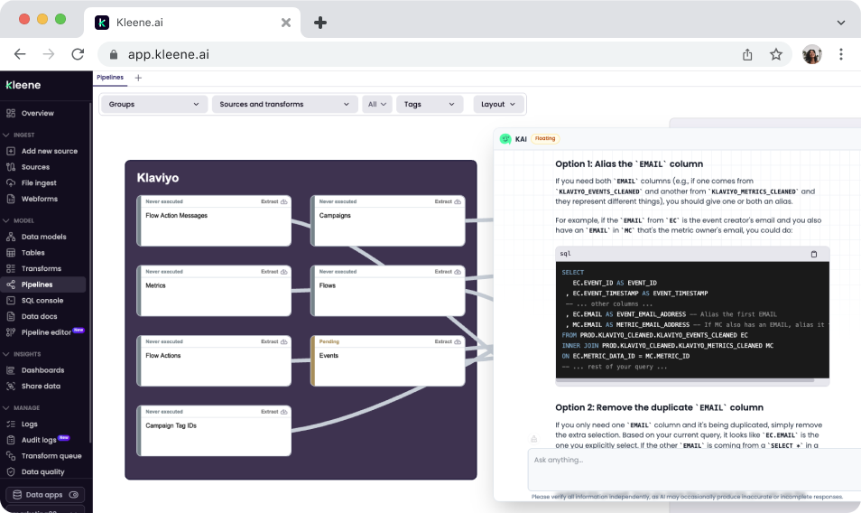Click the browser share icon
861x513 pixels.
pyautogui.click(x=747, y=54)
